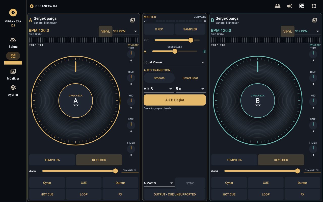Open the track library icon on Deck A
Screen dimensions: 323x202
132,20
